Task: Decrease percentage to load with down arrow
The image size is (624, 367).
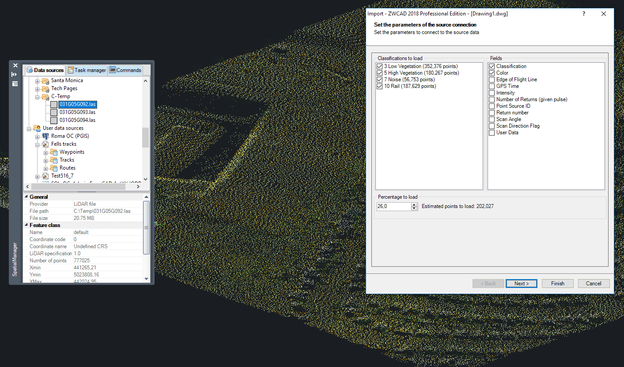Action: pos(414,208)
